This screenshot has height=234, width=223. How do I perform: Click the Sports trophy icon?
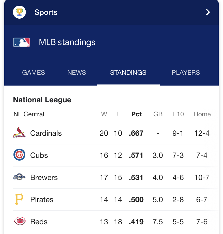point(19,12)
